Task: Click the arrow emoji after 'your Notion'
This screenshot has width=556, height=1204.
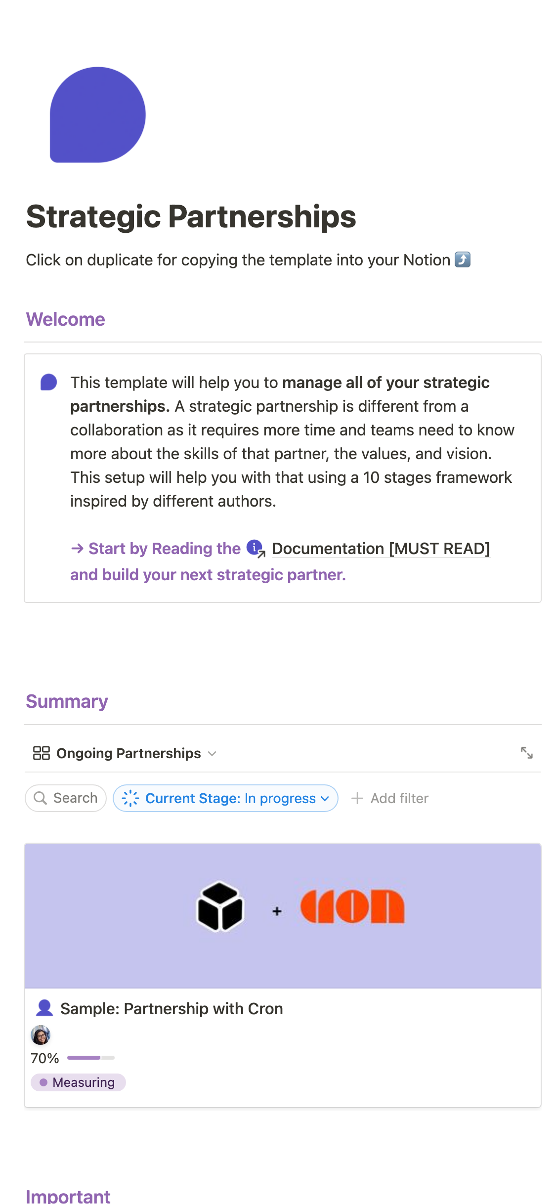Action: pos(463,259)
